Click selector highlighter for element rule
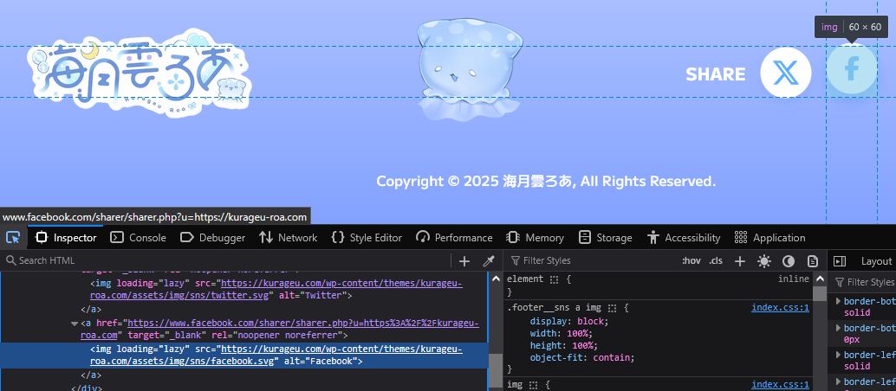Viewport: 896px width, 391px height. tap(554, 279)
